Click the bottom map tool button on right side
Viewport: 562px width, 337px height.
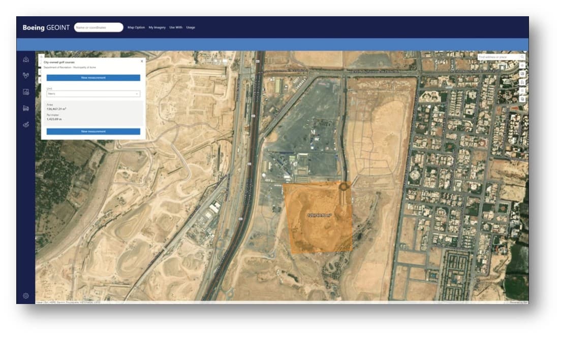522,99
